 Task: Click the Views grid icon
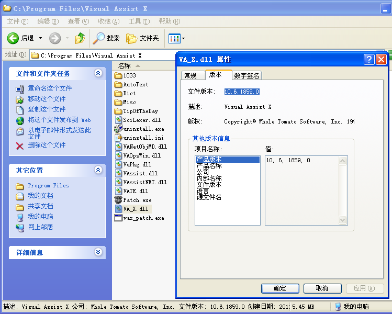[x=174, y=39]
